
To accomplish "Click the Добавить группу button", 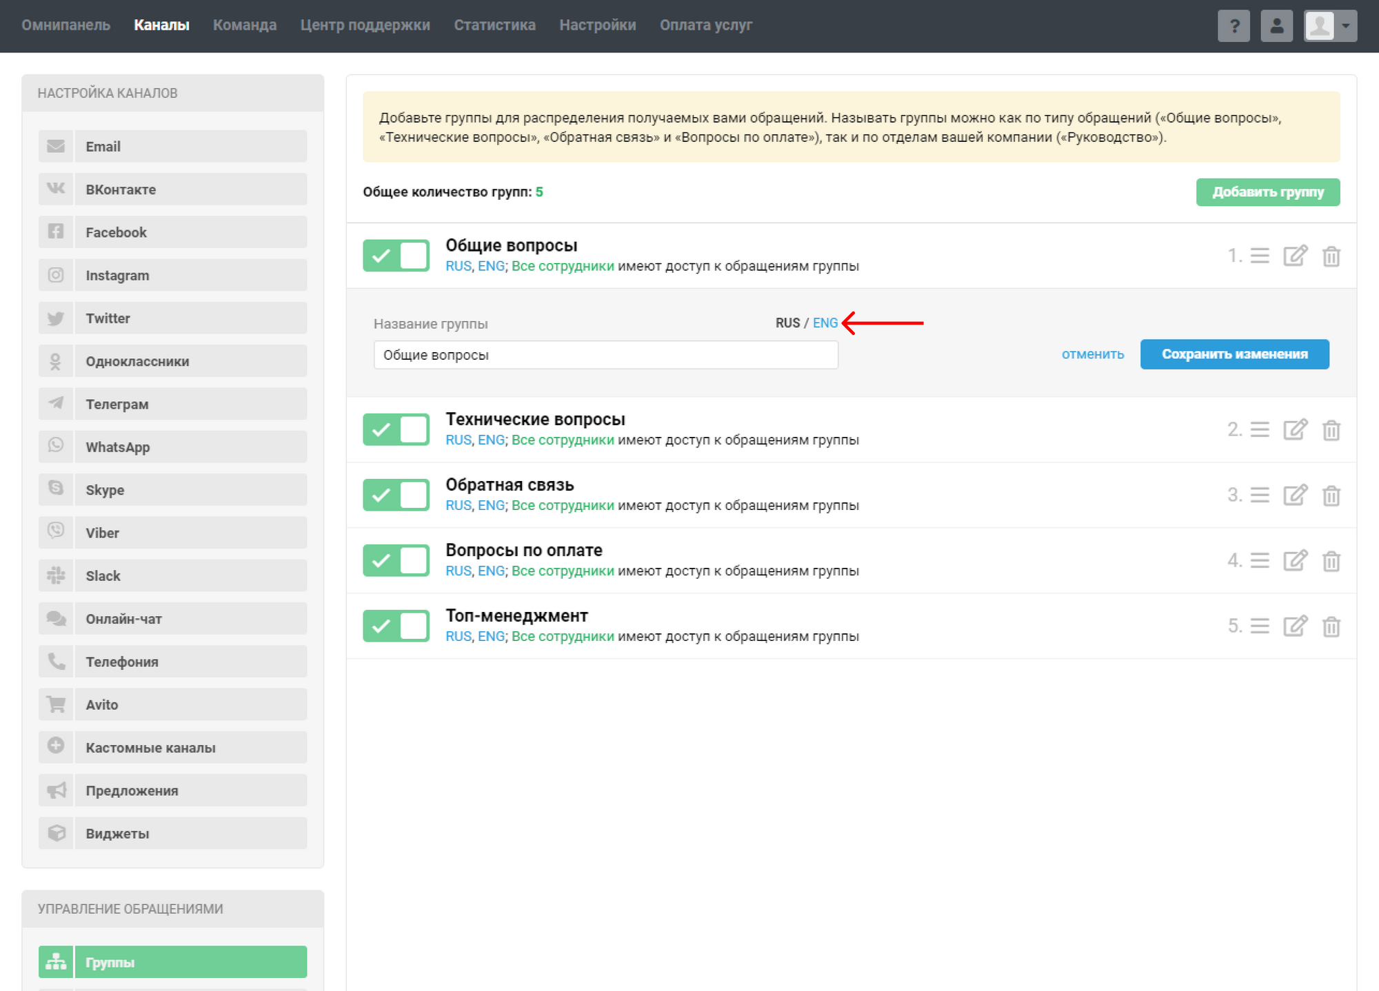I will [x=1268, y=192].
